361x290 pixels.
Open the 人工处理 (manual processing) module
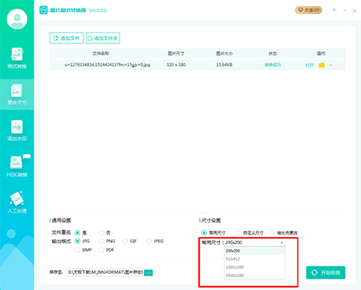point(17,202)
